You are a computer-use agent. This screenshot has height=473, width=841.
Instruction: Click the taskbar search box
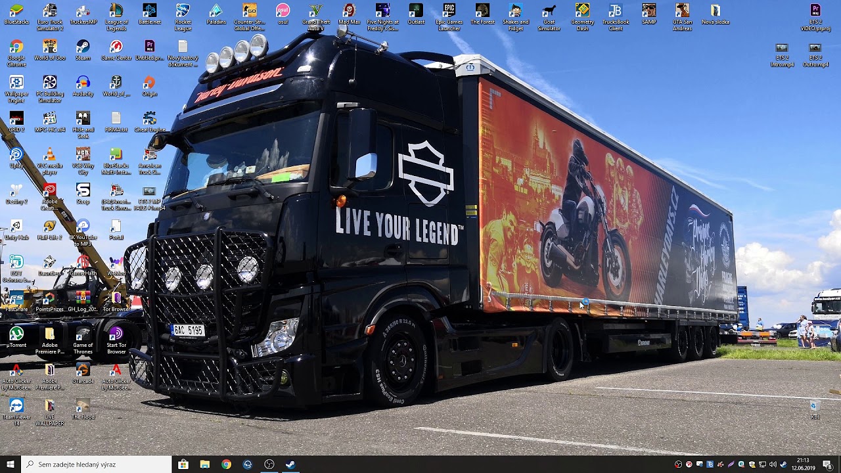[97, 464]
